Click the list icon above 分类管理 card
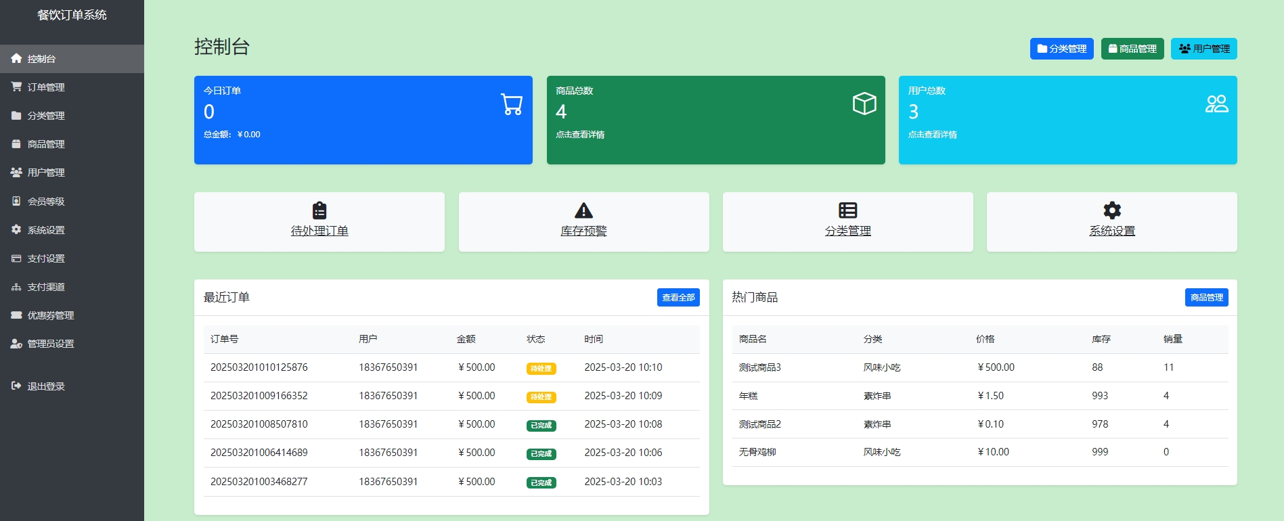Image resolution: width=1284 pixels, height=521 pixels. pos(847,210)
